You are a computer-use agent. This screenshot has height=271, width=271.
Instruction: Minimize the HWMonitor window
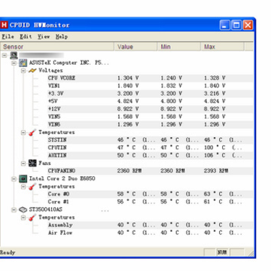pyautogui.click(x=224, y=25)
